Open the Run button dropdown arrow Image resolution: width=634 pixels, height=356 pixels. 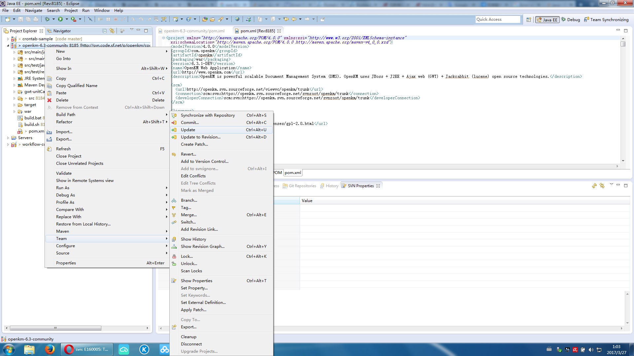67,19
